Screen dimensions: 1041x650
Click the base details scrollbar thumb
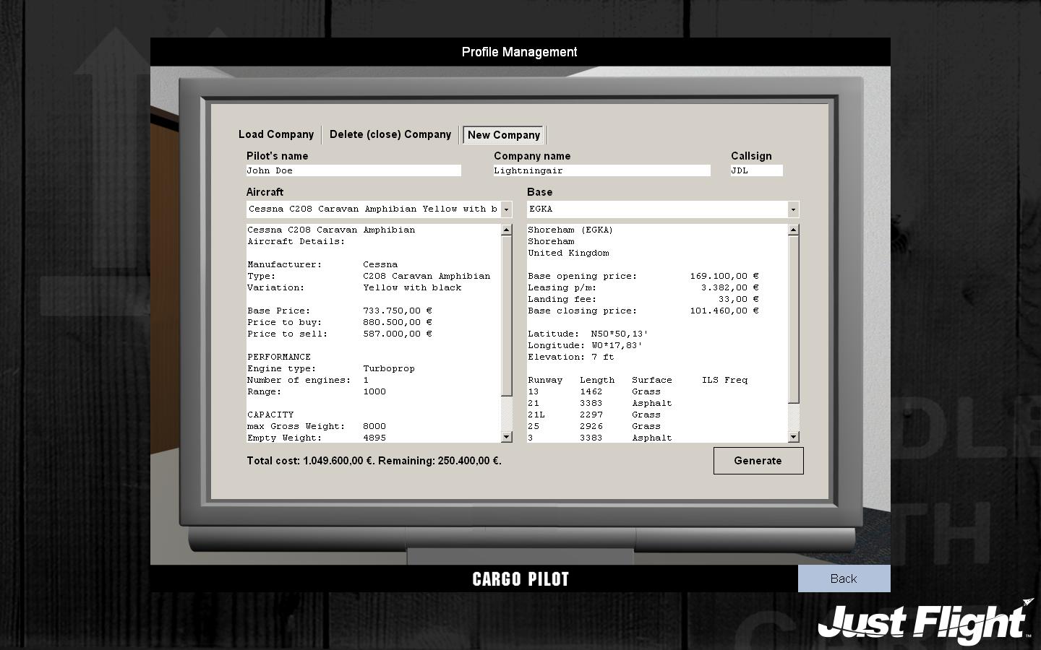793,319
